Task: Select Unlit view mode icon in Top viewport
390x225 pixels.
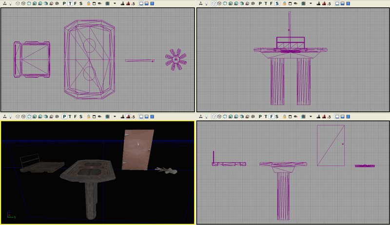Action: coord(29,3)
